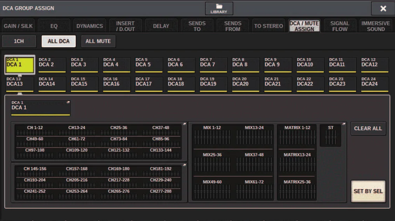Open the CH 145-156 channel section
This screenshot has width=395, height=221.
tap(35, 171)
